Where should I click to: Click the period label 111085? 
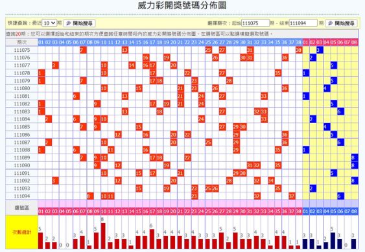click(x=21, y=127)
